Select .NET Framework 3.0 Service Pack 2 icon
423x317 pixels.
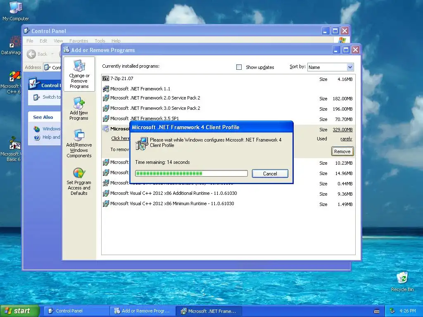point(106,108)
